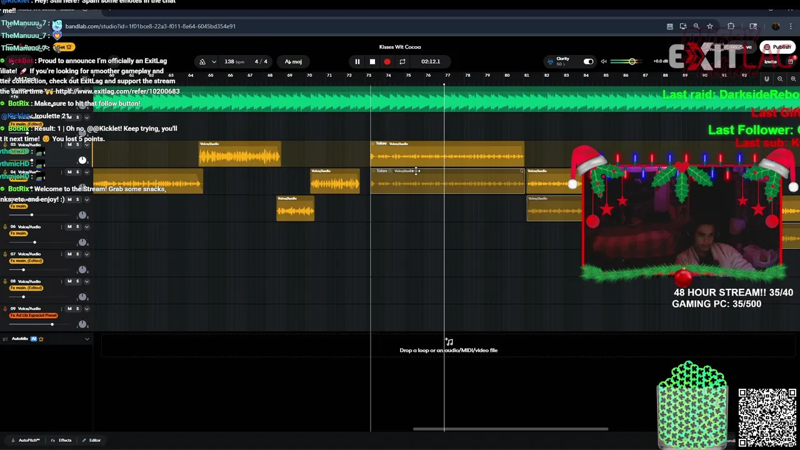This screenshot has height=450, width=800.
Task: Open the three-dot menu on track 09
Action: coord(61,309)
